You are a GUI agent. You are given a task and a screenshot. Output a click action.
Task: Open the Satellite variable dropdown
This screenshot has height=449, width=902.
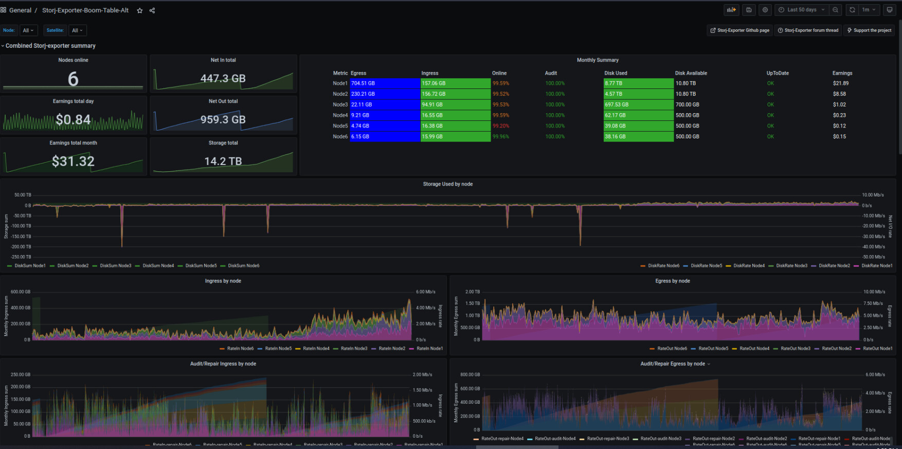coord(78,30)
